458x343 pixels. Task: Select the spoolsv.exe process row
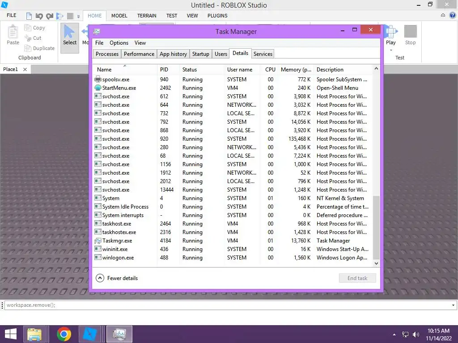(233, 79)
